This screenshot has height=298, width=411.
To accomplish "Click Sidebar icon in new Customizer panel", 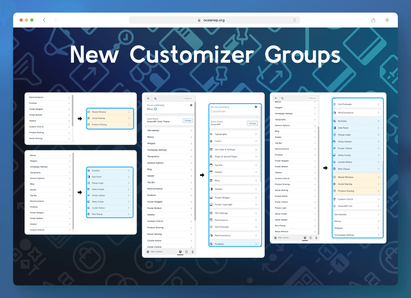I will pos(211,189).
